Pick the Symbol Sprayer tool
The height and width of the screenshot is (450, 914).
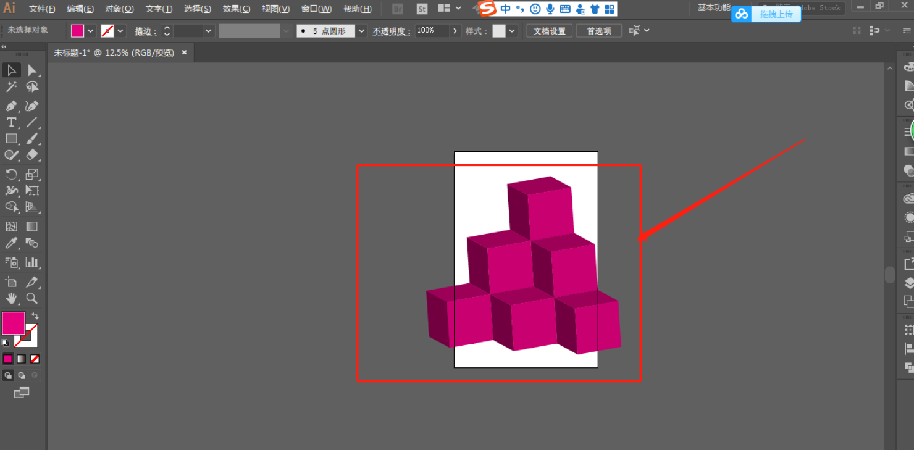[x=11, y=262]
